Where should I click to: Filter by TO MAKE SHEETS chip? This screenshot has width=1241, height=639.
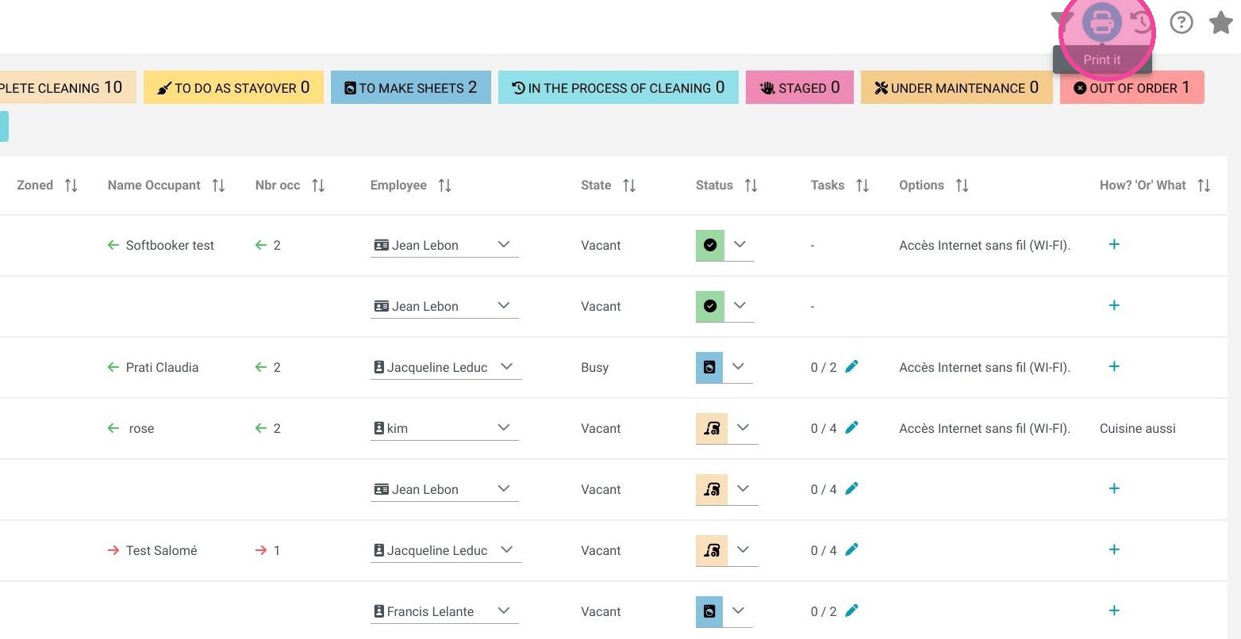[x=410, y=87]
